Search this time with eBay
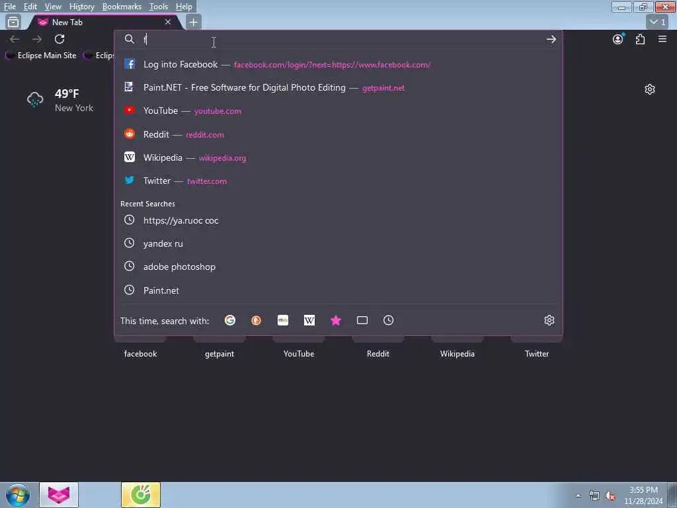 pyautogui.click(x=283, y=321)
